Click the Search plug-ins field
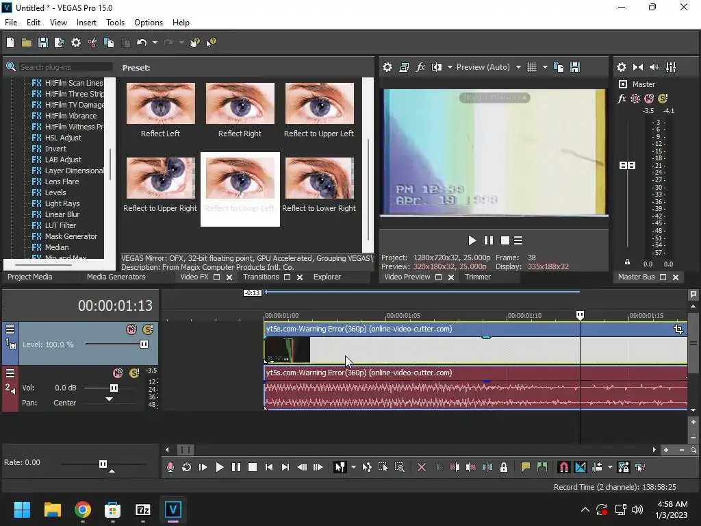Image resolution: width=701 pixels, height=526 pixels. click(x=65, y=67)
